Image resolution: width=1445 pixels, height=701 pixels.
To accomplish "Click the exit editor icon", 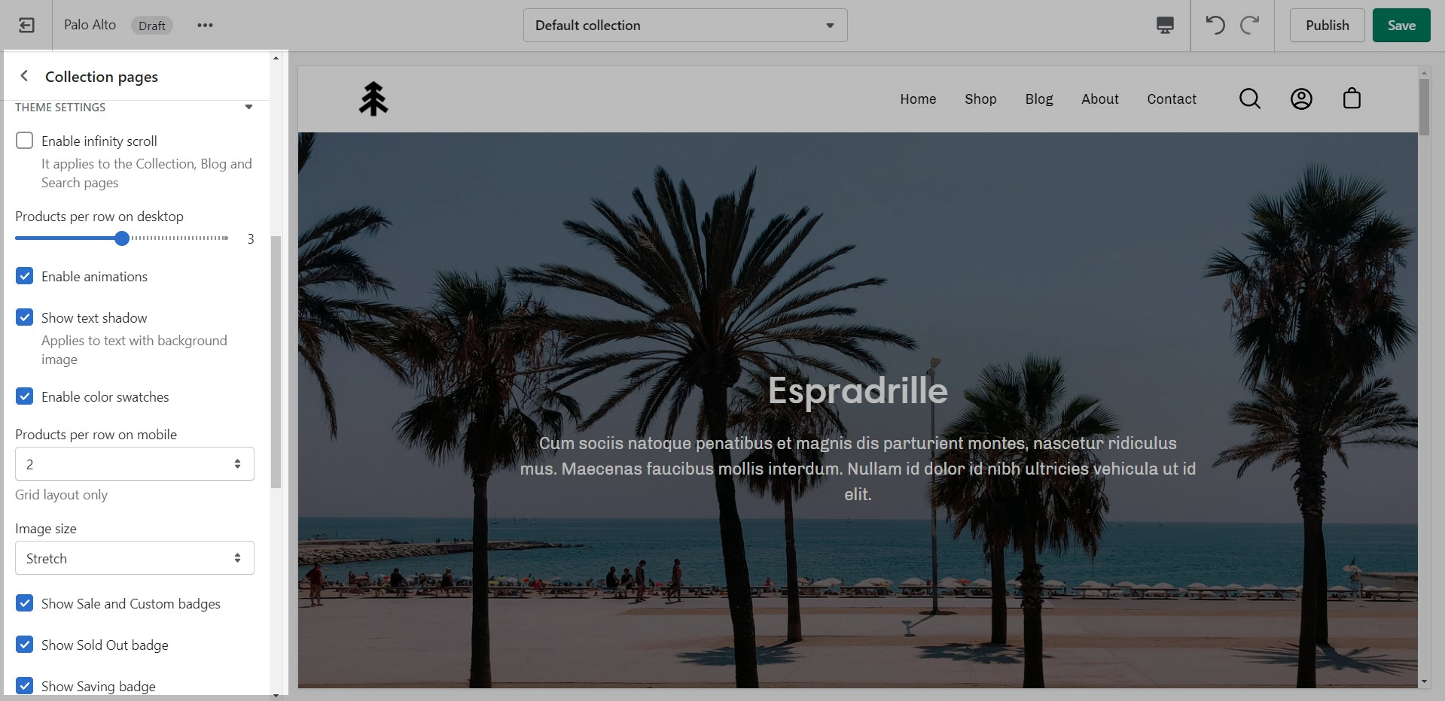I will (x=26, y=26).
